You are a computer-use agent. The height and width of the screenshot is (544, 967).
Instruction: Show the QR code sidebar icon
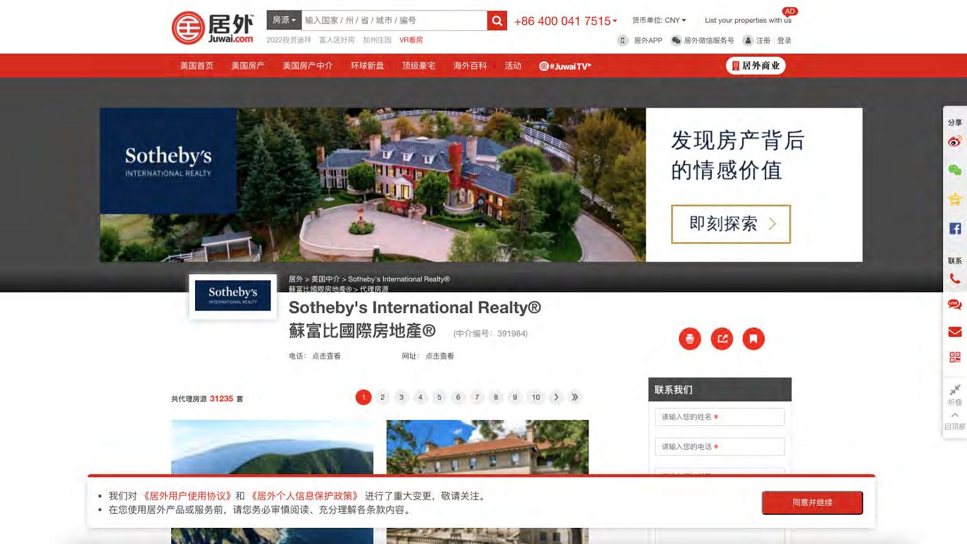pyautogui.click(x=955, y=357)
